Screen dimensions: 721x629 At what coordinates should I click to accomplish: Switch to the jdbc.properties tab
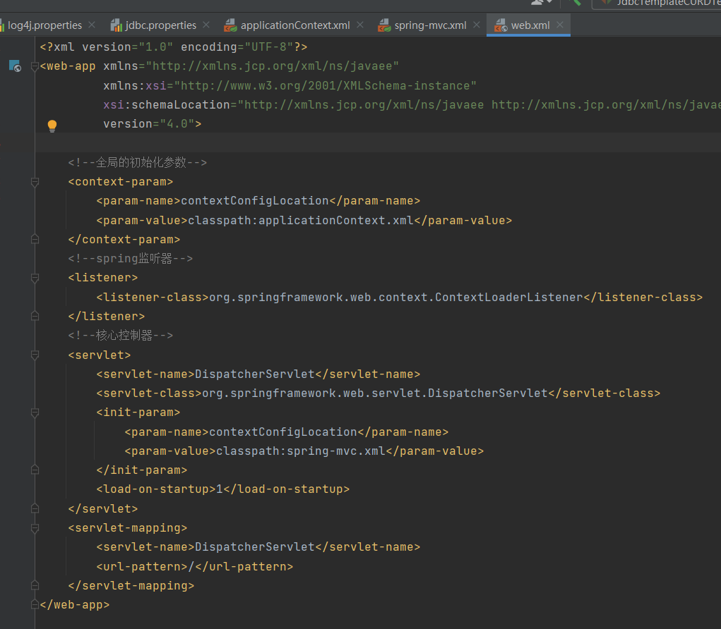(x=160, y=25)
